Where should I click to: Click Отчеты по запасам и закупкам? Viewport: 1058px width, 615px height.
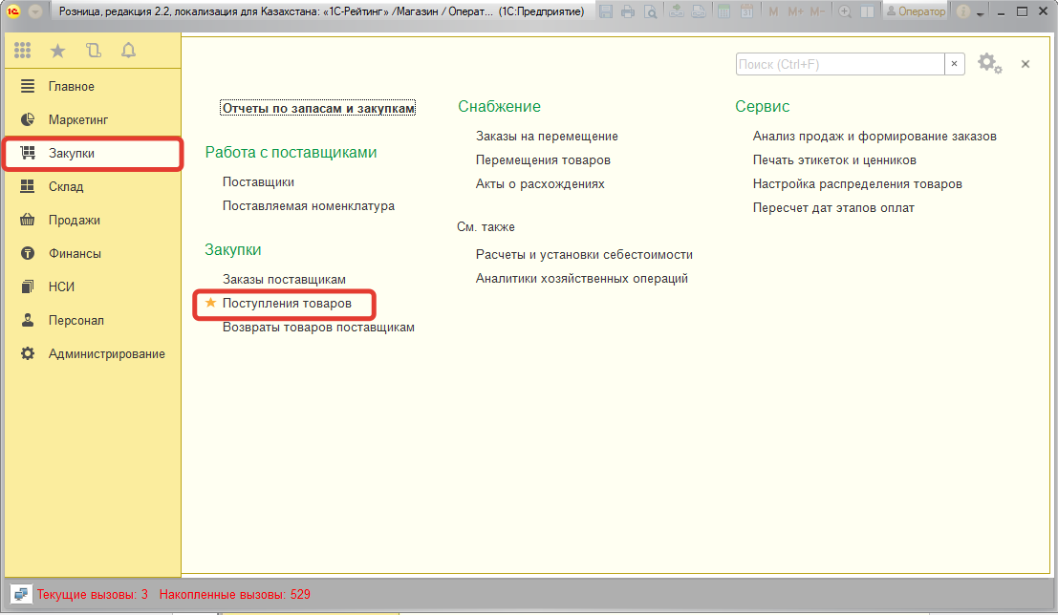[x=318, y=108]
